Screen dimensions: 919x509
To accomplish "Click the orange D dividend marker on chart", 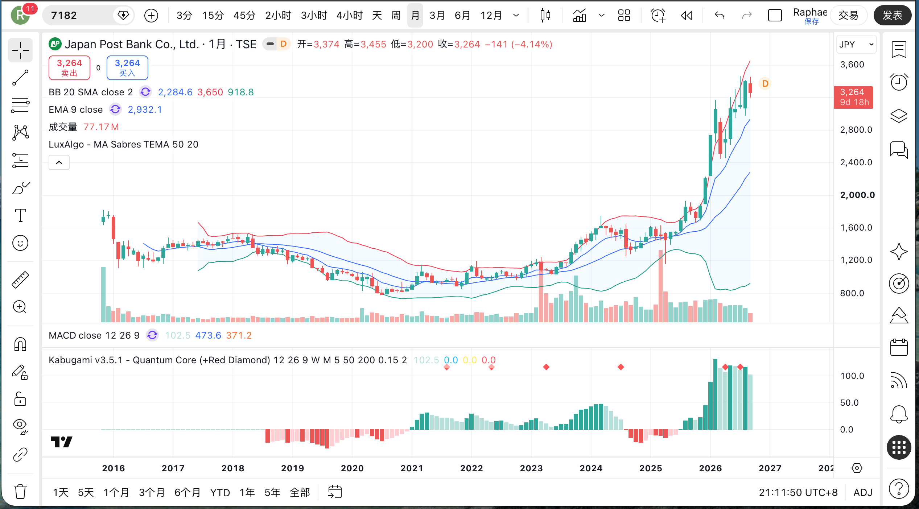I will (x=765, y=84).
